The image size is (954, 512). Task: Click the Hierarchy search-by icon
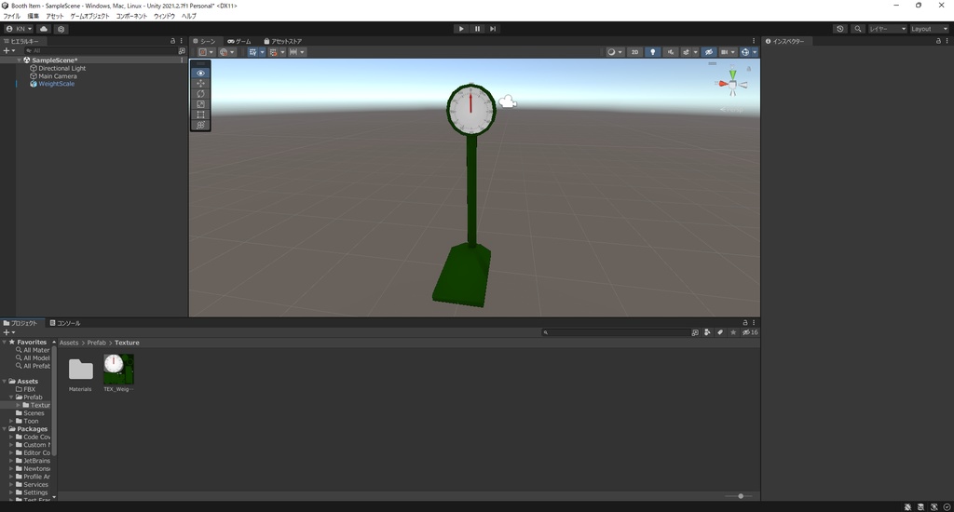tap(182, 51)
